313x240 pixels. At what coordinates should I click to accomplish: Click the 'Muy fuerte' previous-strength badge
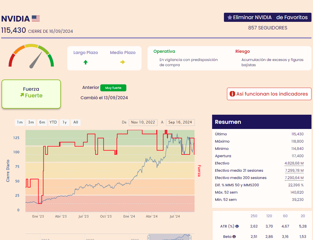coord(113,88)
